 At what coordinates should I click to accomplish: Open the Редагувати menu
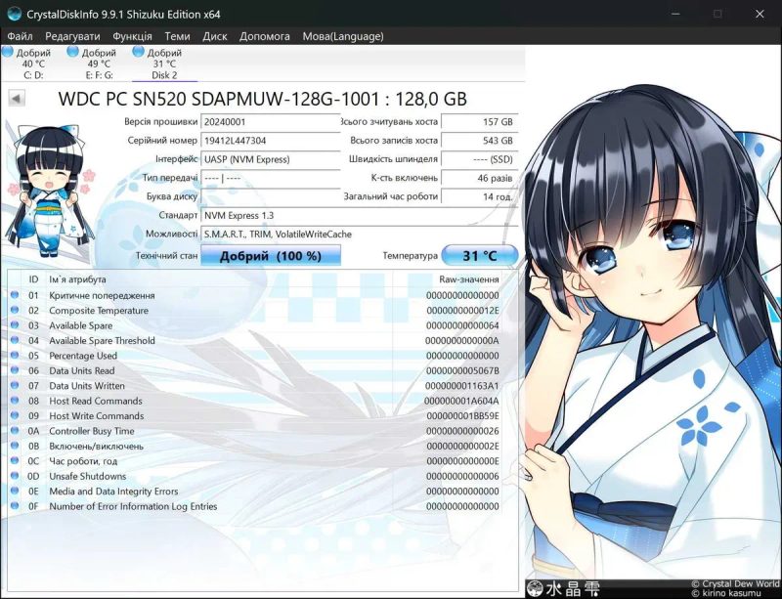tap(72, 36)
